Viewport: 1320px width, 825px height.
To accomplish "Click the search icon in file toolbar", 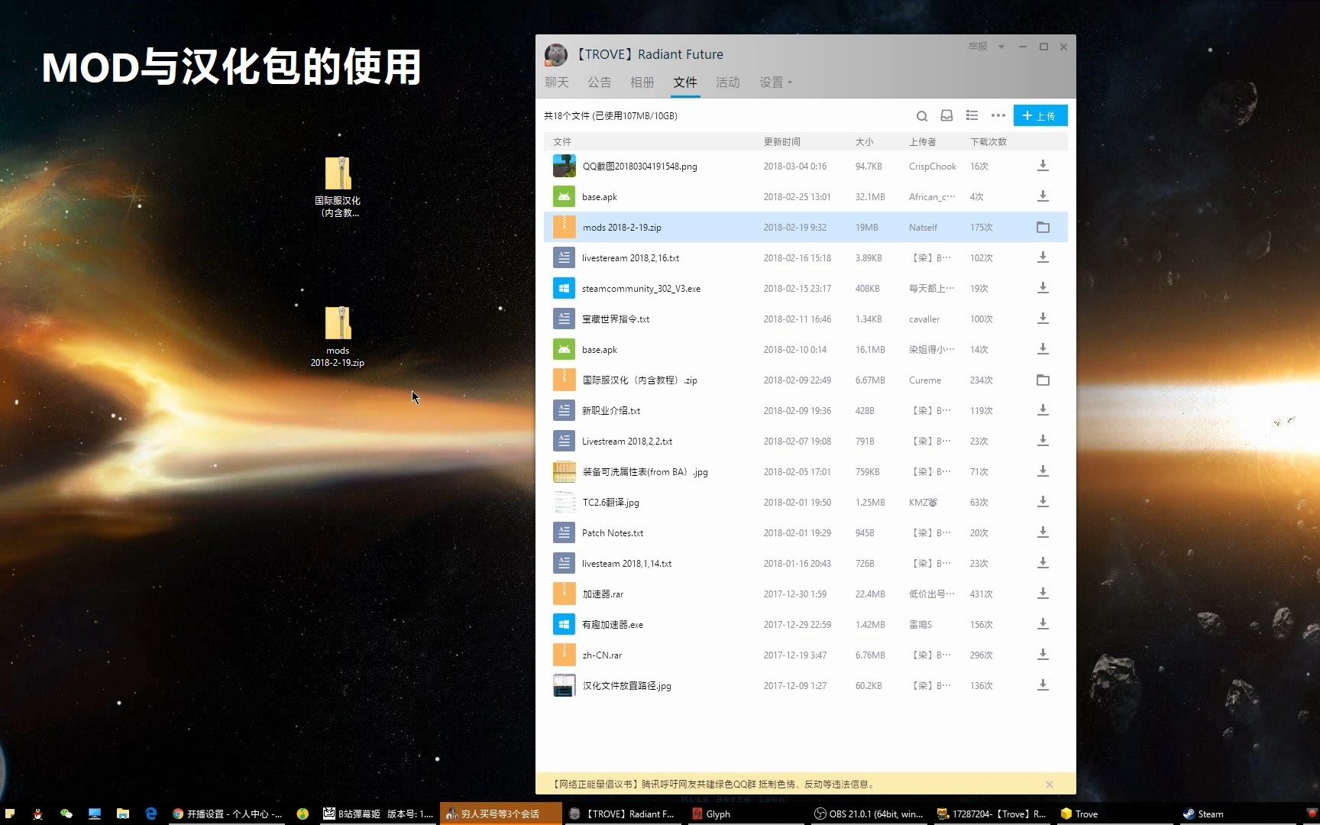I will (x=922, y=116).
